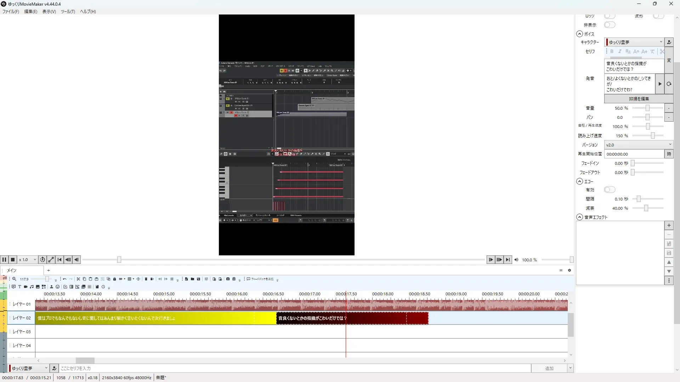680x382 pixels.
Task: Add an audio item with the music note icon
Action: tap(32, 287)
